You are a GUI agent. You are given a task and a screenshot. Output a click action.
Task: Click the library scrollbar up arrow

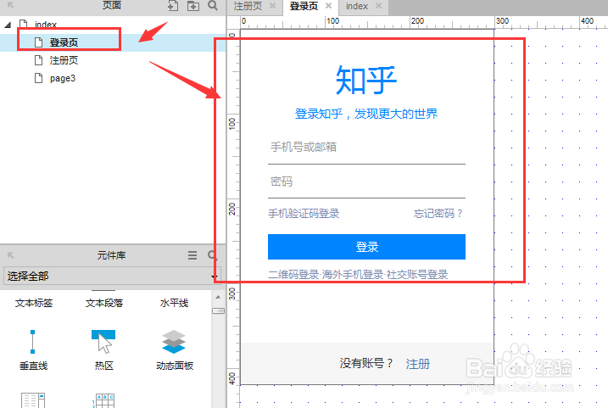click(x=218, y=297)
